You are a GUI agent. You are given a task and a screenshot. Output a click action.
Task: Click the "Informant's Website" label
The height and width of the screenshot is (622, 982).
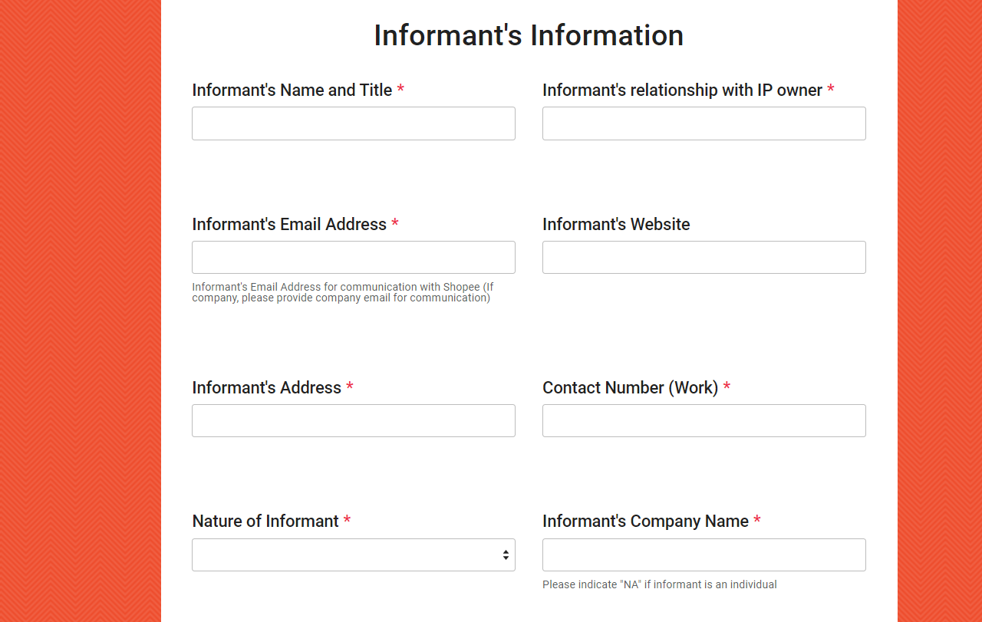click(x=616, y=225)
